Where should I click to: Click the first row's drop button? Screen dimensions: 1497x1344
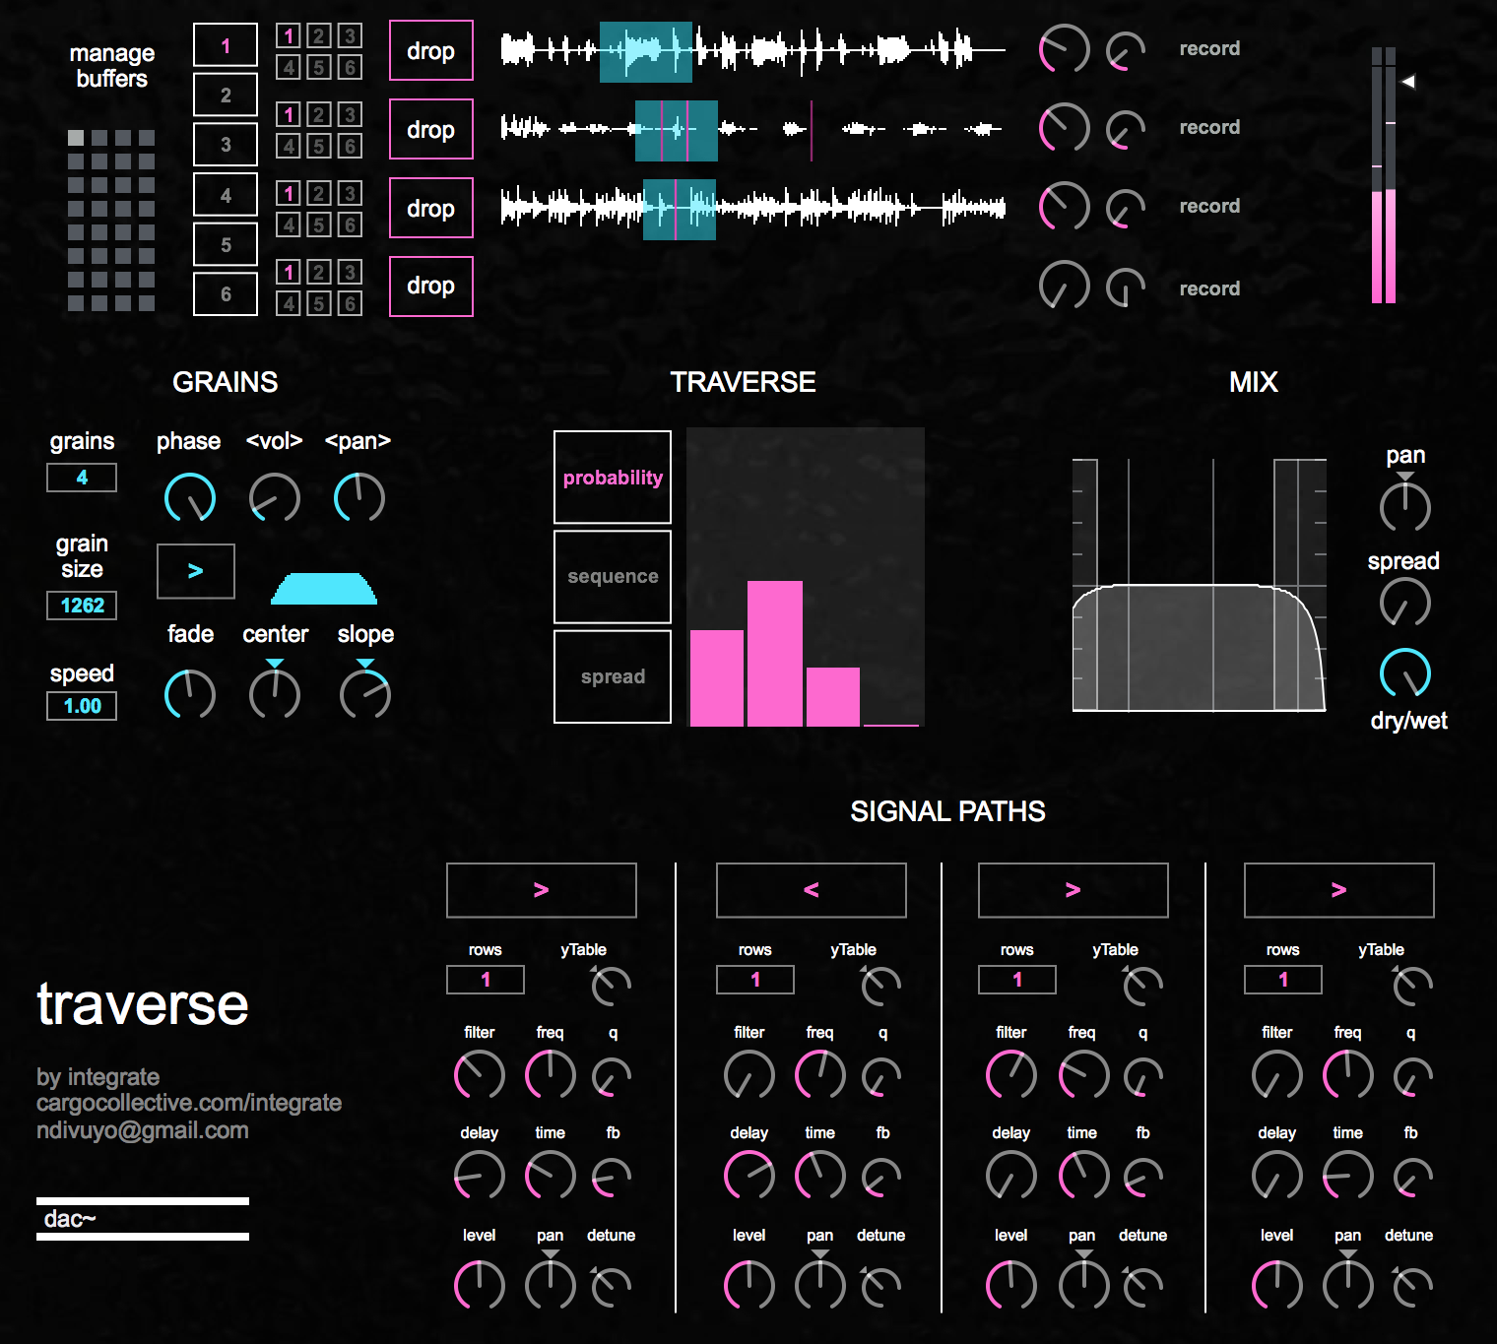pos(430,50)
